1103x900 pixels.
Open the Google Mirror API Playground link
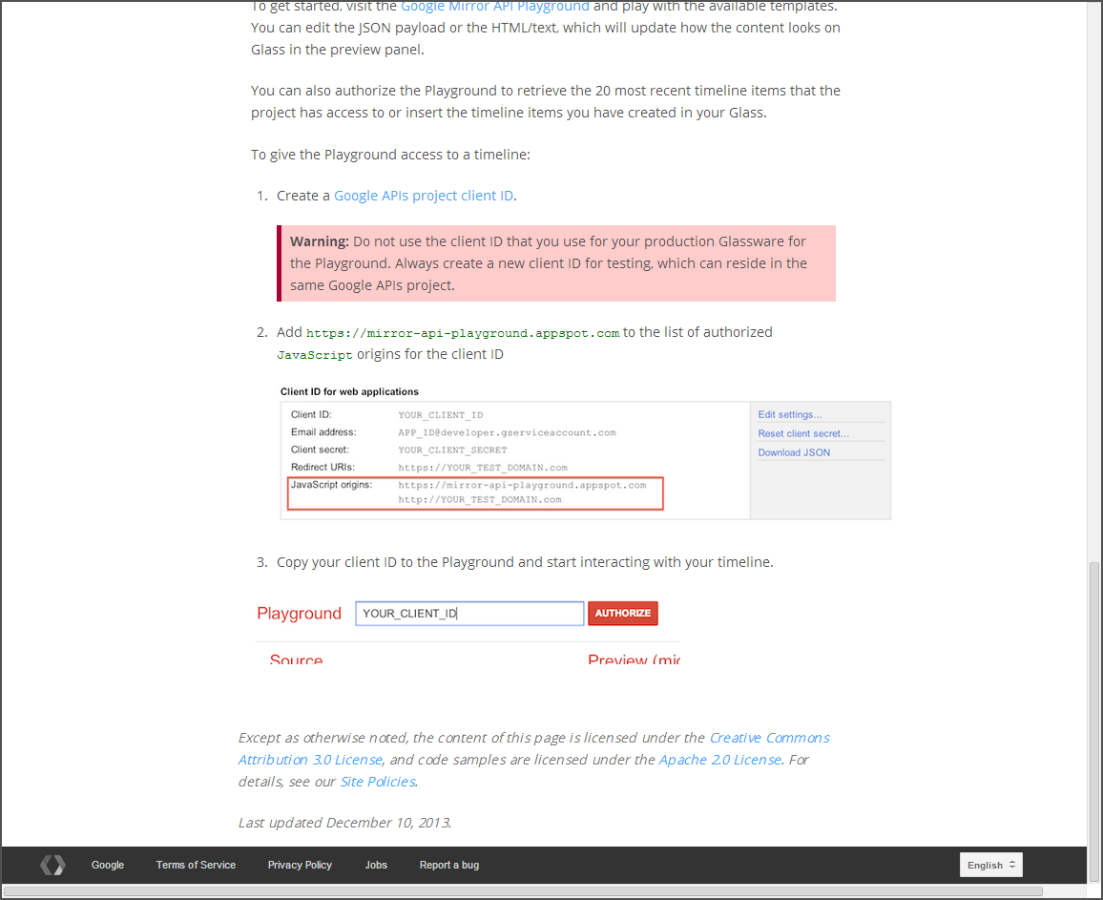coord(495,7)
